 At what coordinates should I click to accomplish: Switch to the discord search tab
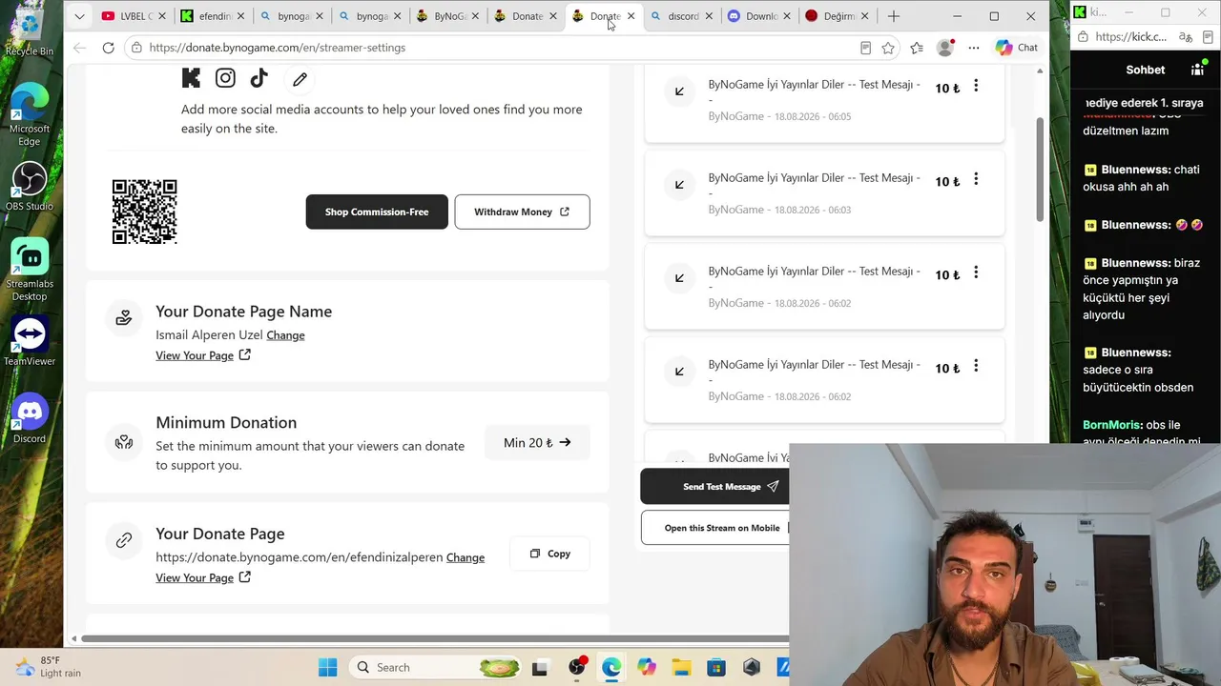coord(683,16)
